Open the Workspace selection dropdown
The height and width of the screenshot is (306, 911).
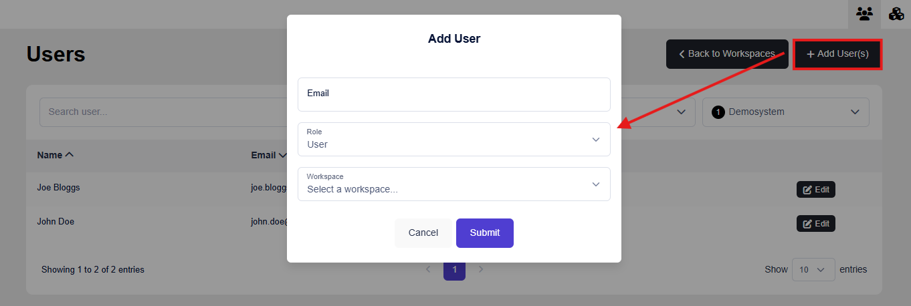(453, 184)
